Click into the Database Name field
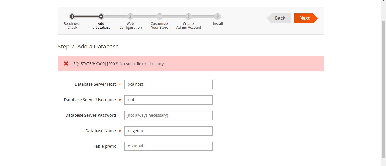386x166 pixels. (168, 131)
